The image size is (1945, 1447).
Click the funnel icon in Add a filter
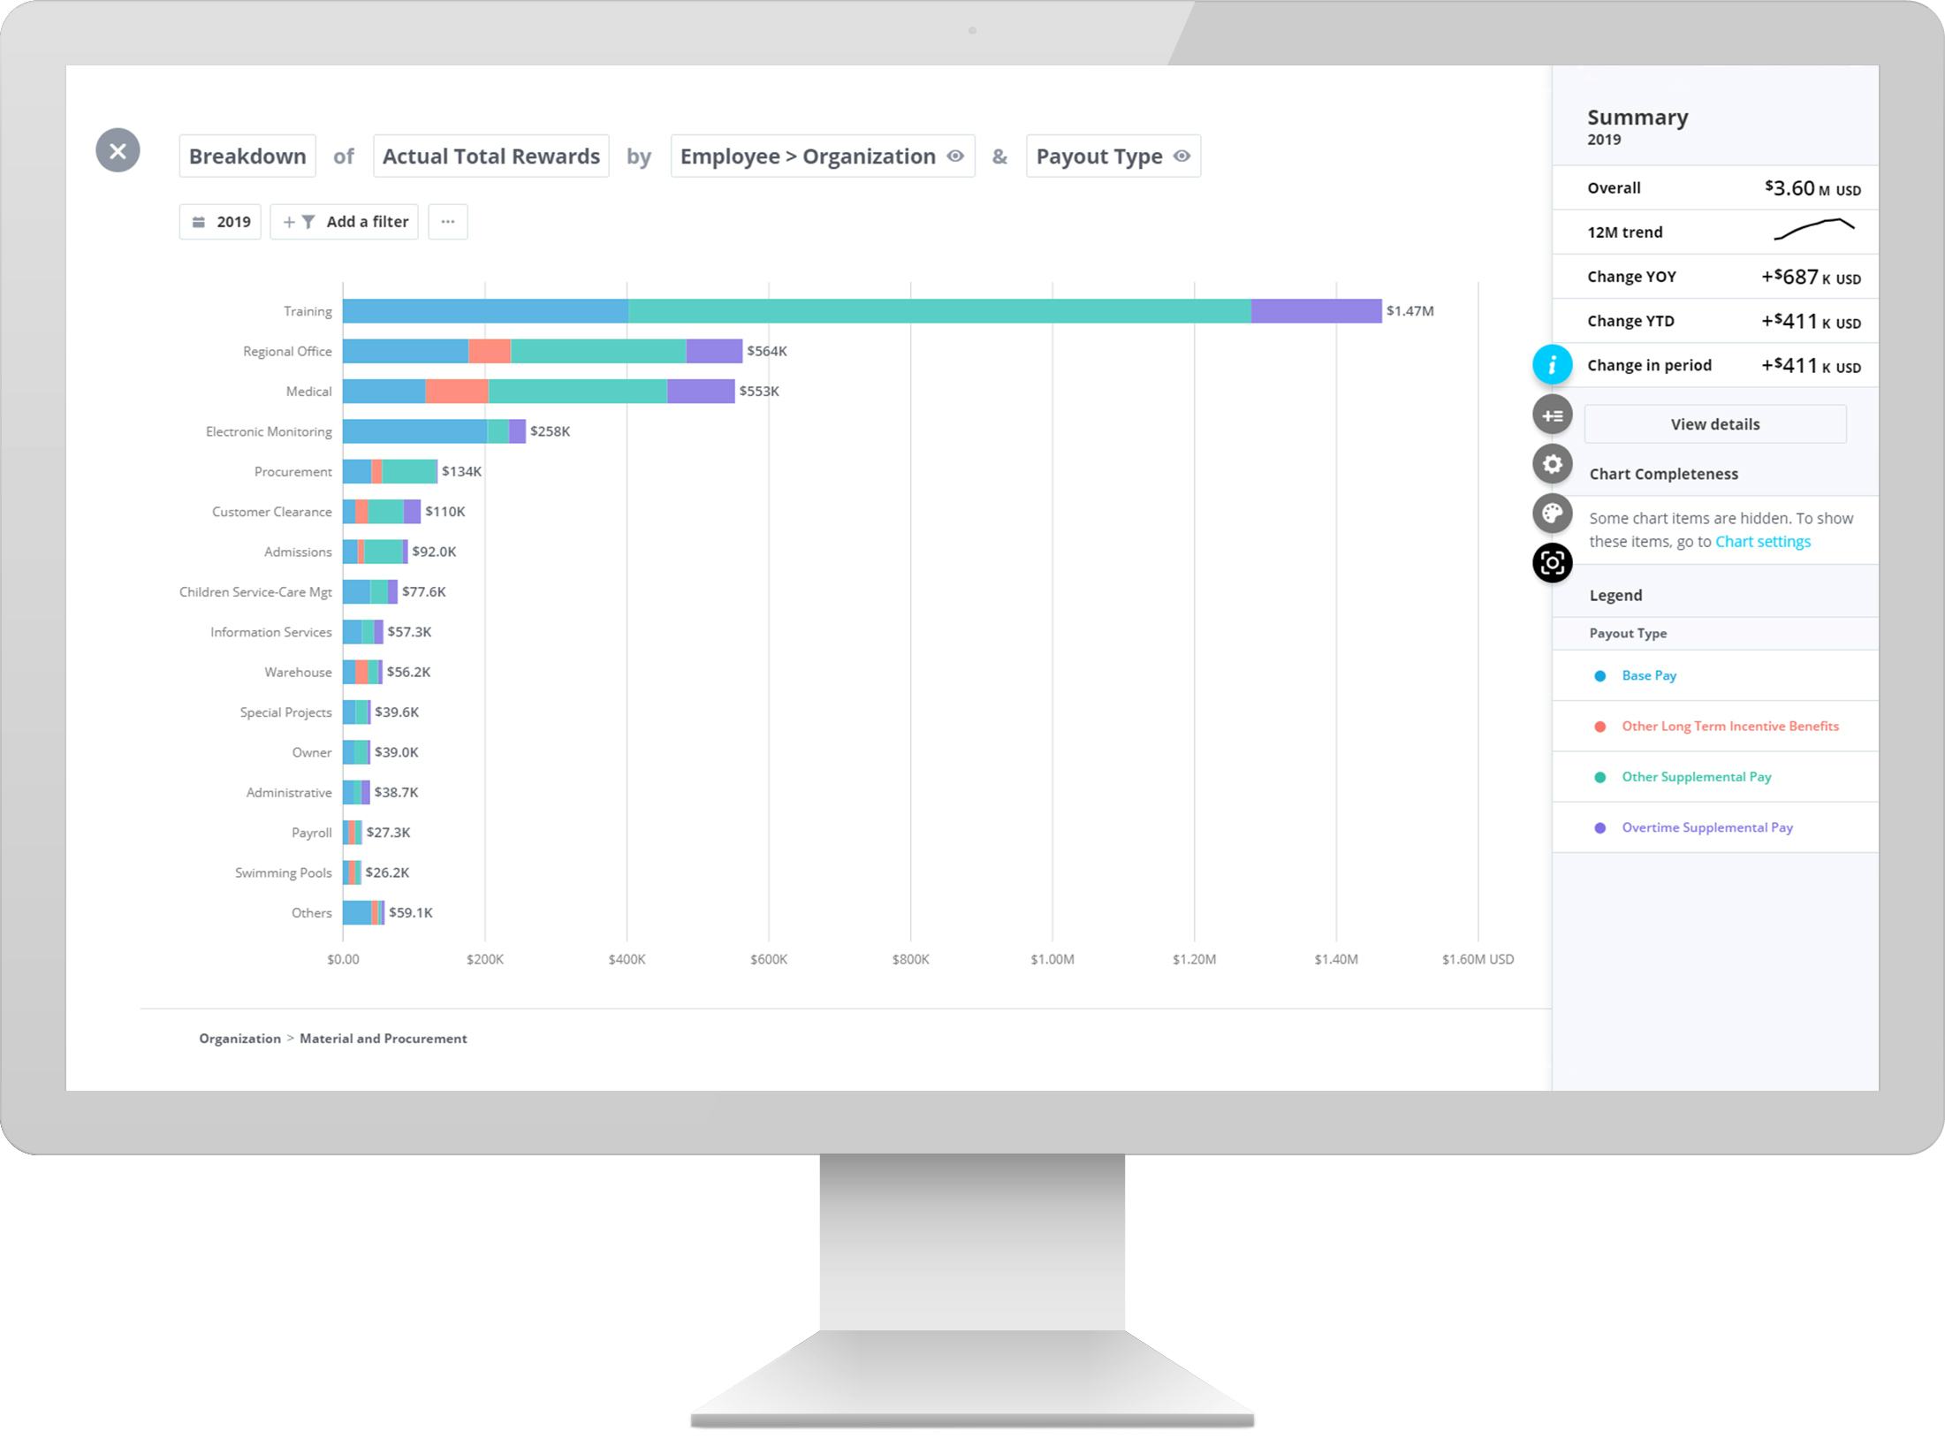tap(308, 222)
